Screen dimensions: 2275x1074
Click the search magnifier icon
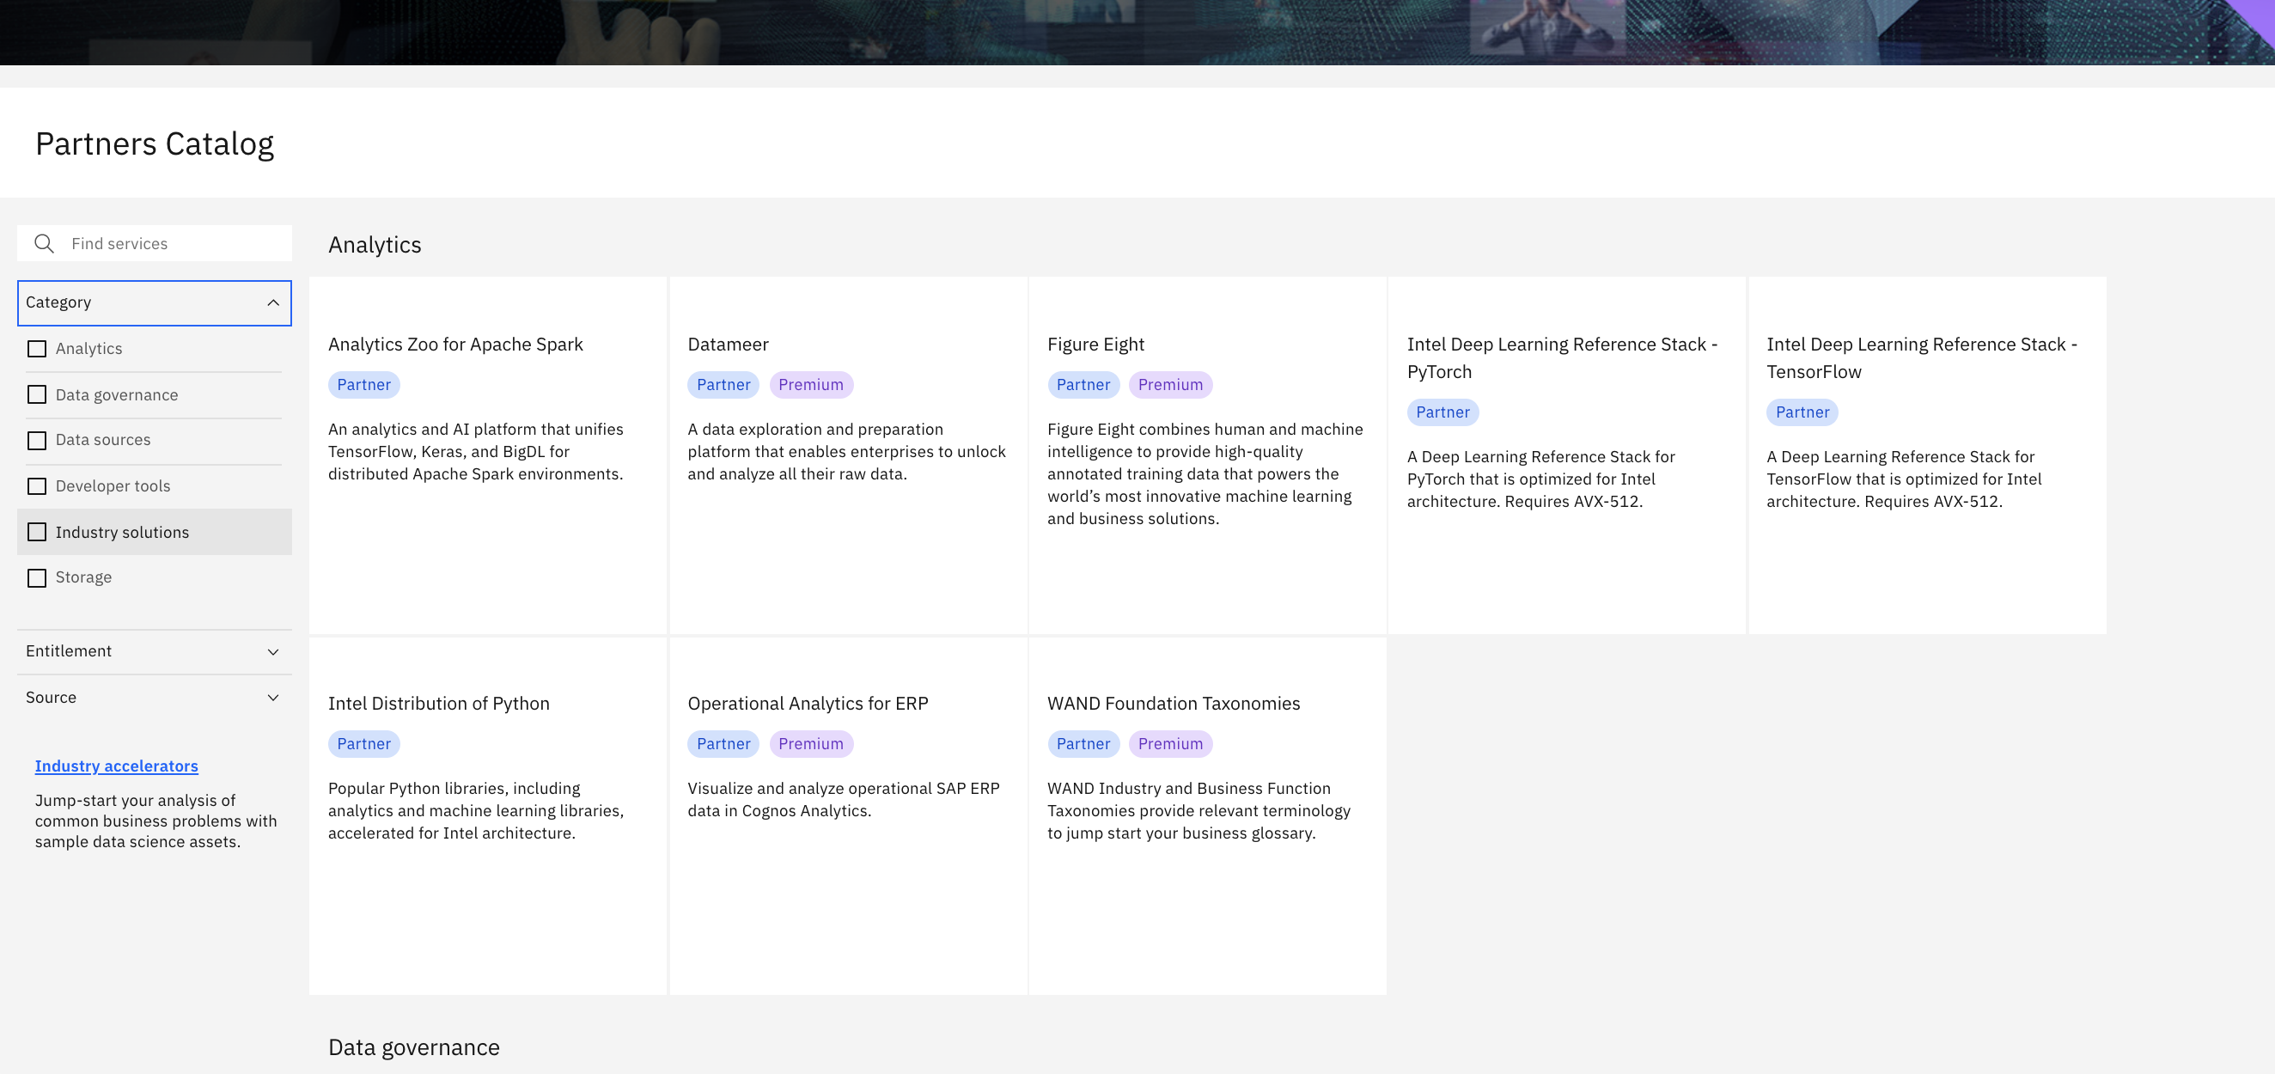44,243
